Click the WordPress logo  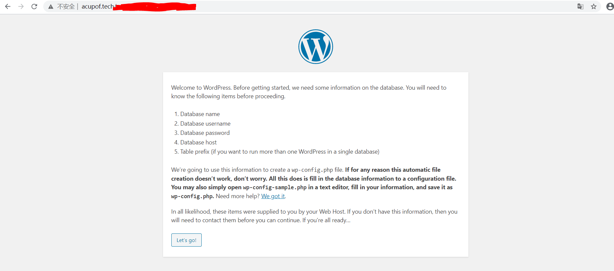pos(316,47)
